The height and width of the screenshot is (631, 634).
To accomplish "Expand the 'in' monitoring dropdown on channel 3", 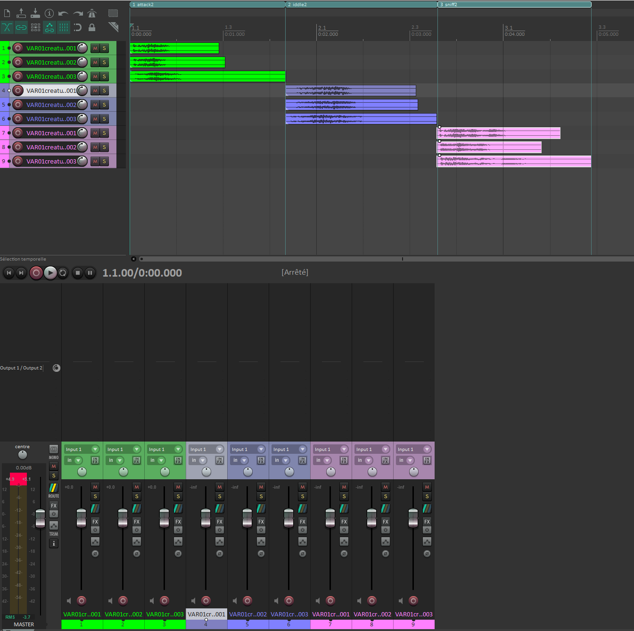I will pos(161,460).
